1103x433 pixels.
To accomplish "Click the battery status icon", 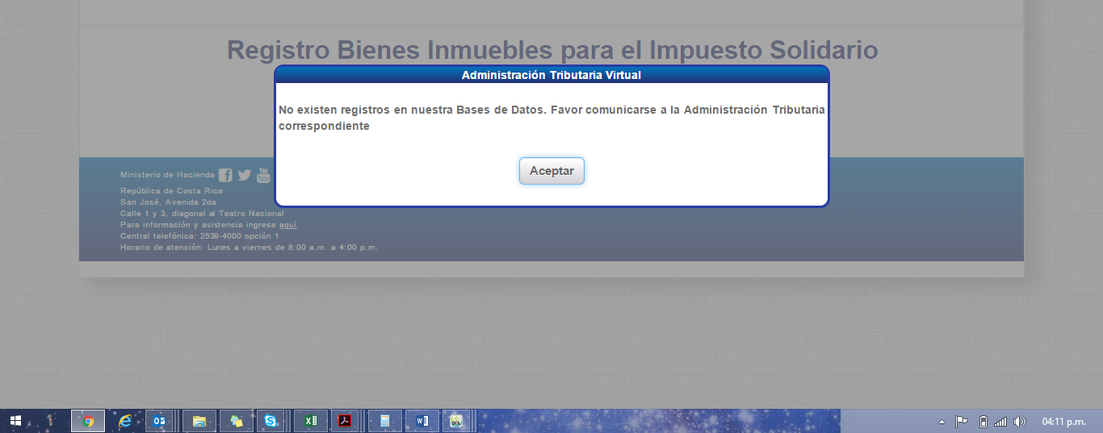I will tap(983, 421).
